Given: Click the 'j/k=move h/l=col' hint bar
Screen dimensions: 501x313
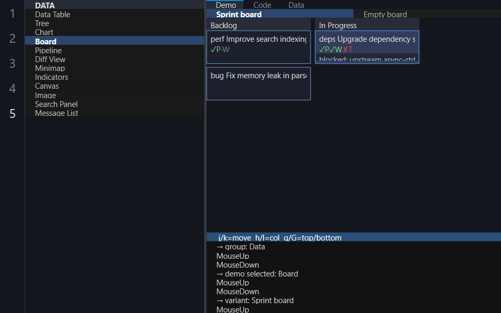Looking at the screenshot, I should (354, 237).
